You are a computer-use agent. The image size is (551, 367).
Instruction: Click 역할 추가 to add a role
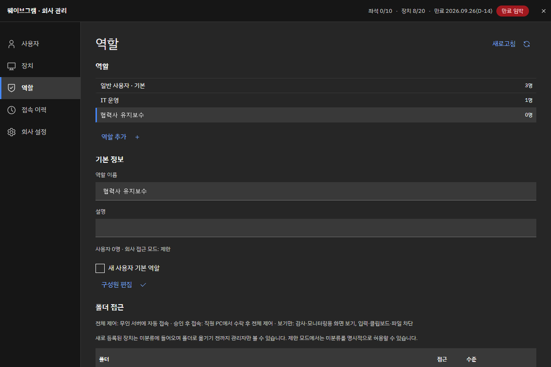[113, 137]
